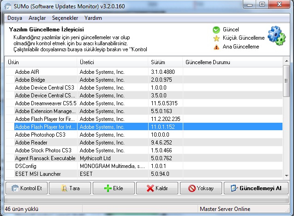Click the Güncellemeyi Al button
Viewport: 294px width, 216px height.
[x=256, y=188]
